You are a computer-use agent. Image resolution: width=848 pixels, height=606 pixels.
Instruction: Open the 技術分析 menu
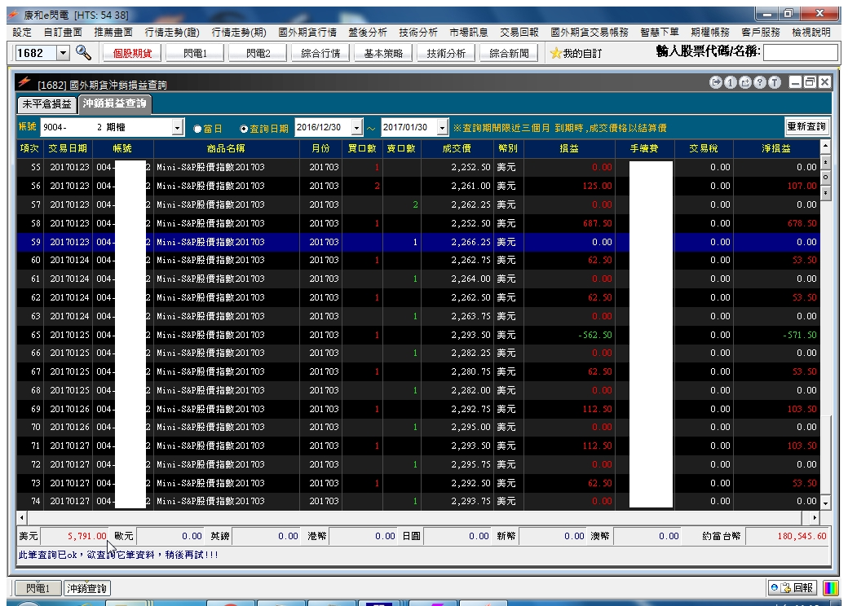pos(418,33)
